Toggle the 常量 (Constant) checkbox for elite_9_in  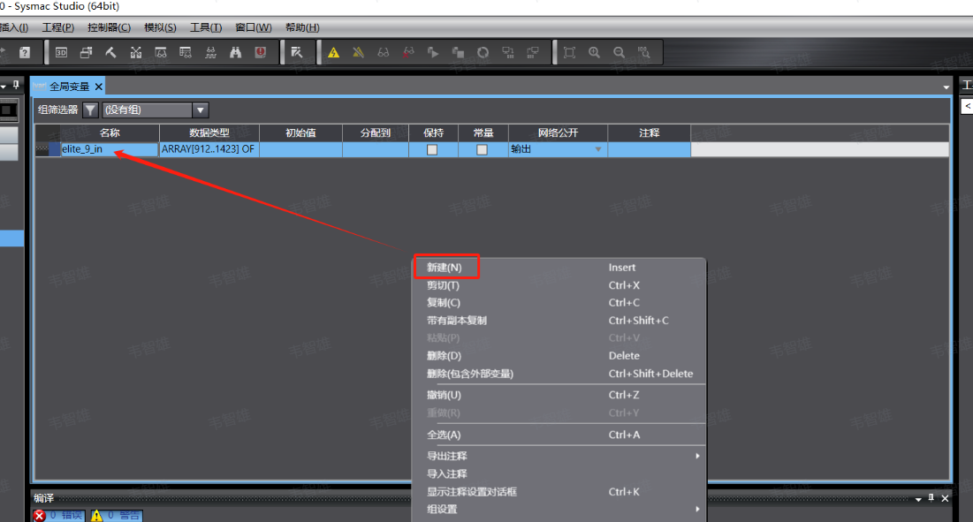[x=482, y=150]
